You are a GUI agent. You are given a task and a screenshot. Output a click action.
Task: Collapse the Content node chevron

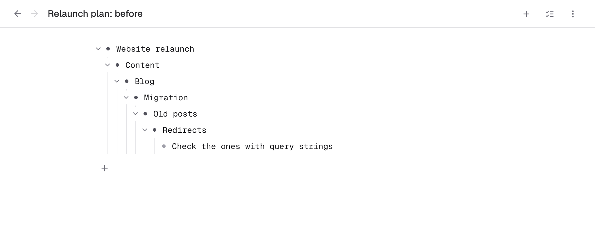tap(107, 65)
